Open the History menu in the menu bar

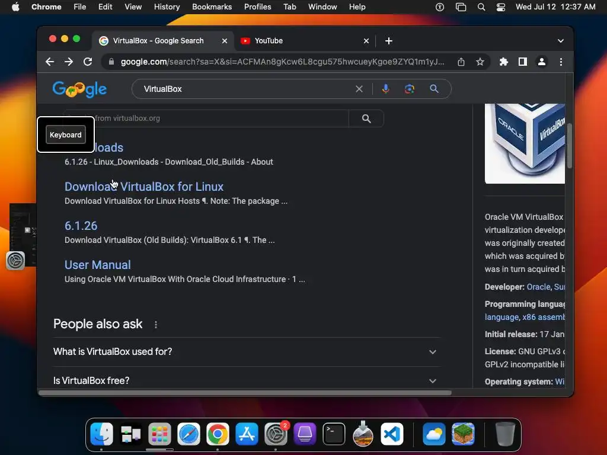[167, 7]
